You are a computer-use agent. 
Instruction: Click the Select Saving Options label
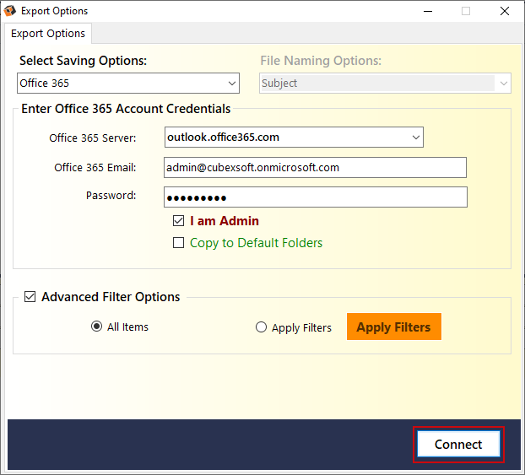[x=83, y=61]
